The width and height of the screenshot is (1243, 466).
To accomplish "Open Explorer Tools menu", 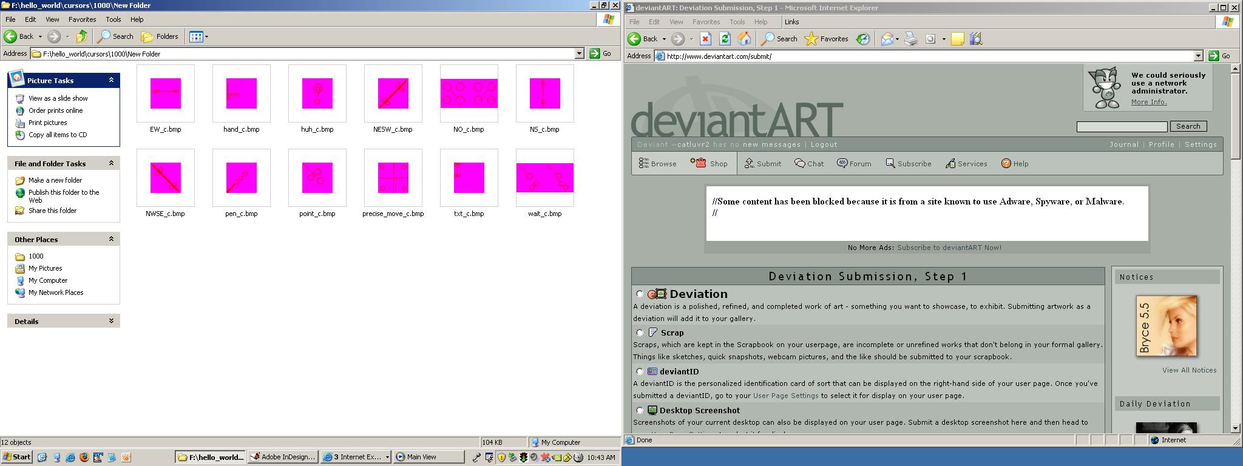I will (113, 19).
